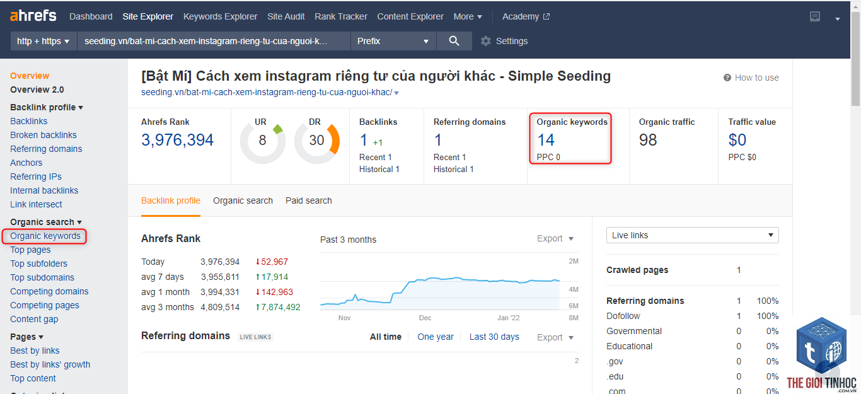
Task: Expand the page URL dropdown arrow
Action: [x=396, y=93]
